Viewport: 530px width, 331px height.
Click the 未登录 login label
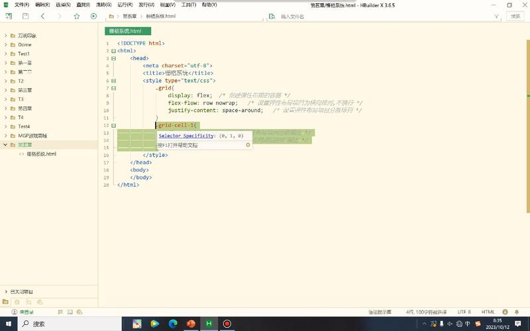(26, 312)
